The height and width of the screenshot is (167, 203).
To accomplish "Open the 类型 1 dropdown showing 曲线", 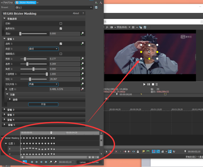I will tap(43, 49).
